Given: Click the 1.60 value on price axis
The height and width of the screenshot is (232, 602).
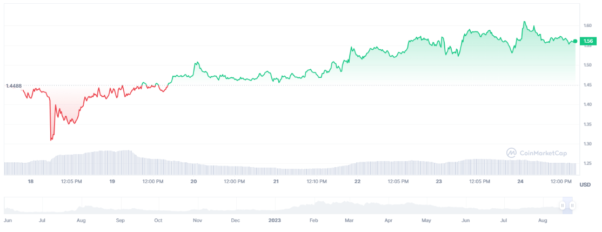Looking at the screenshot, I should pyautogui.click(x=588, y=25).
